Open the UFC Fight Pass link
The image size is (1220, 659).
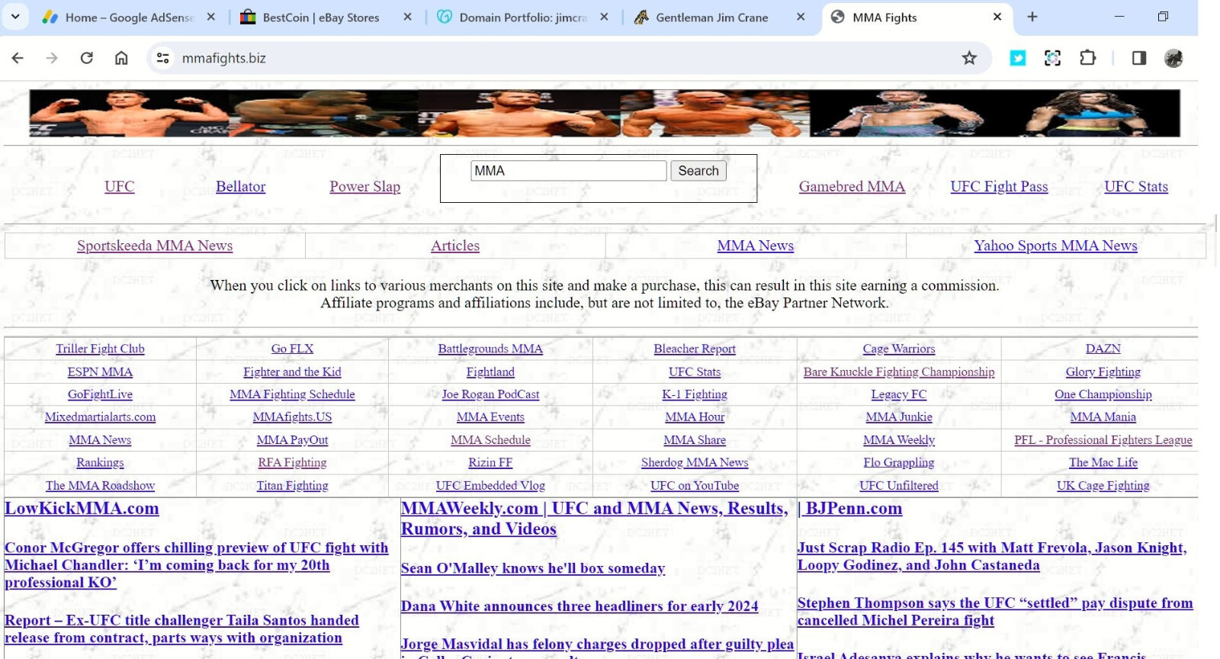999,187
